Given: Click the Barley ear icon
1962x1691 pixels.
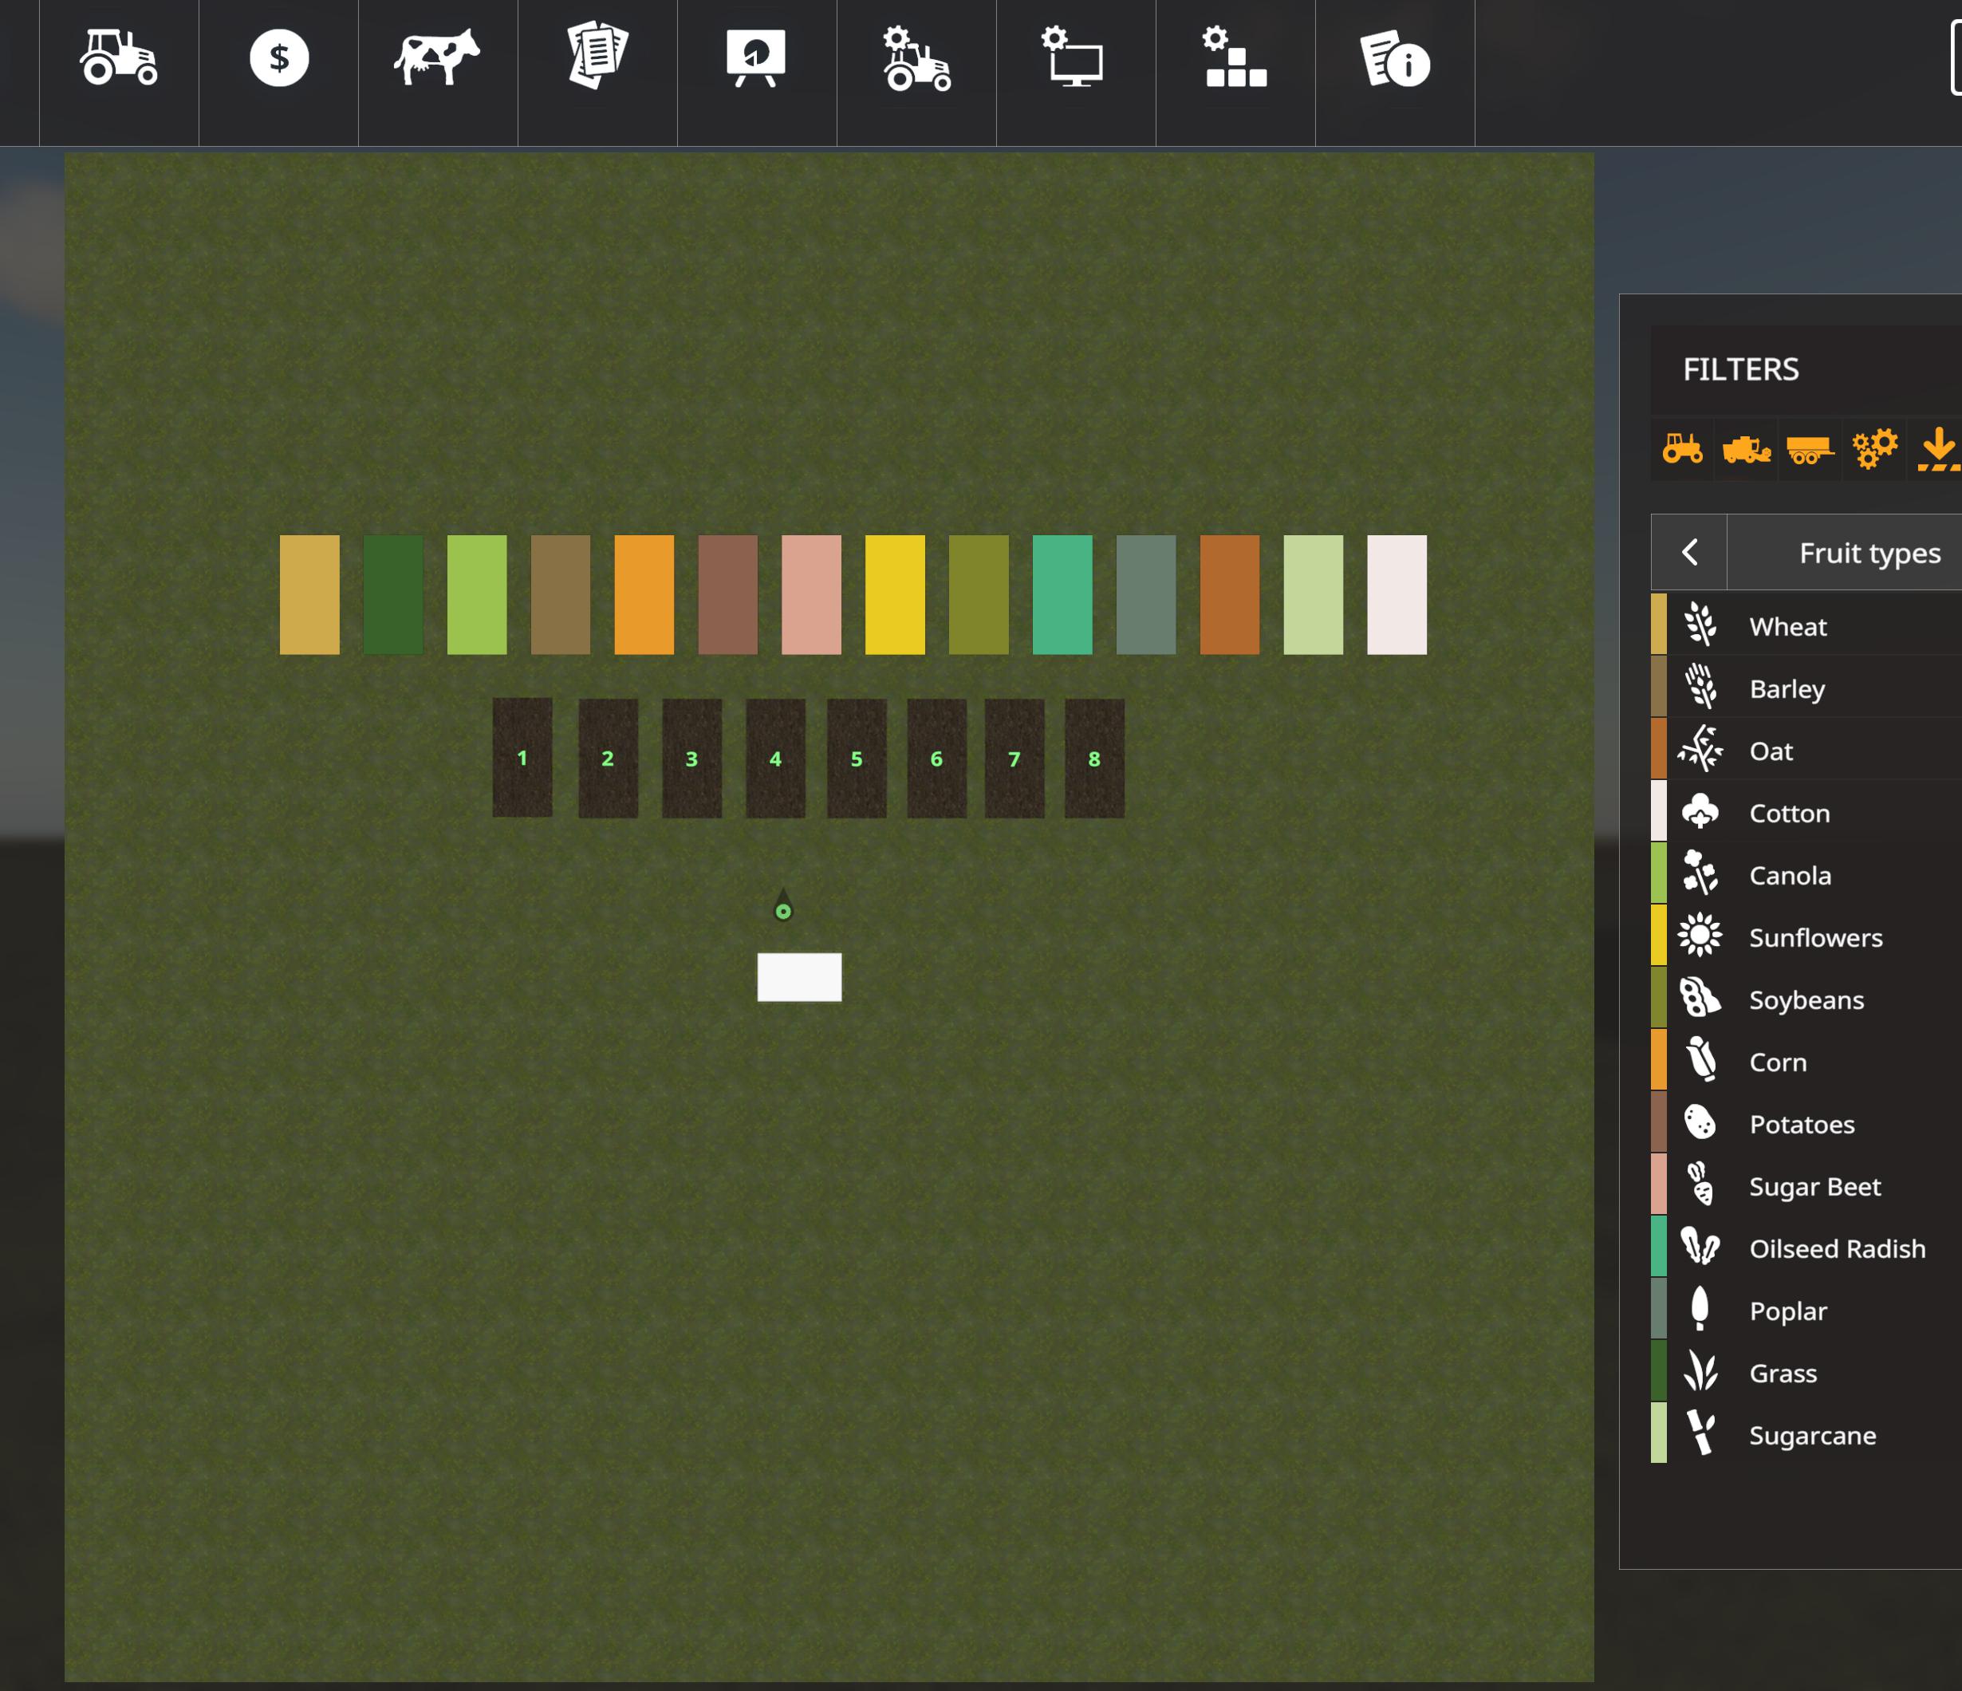Looking at the screenshot, I should click(1702, 687).
